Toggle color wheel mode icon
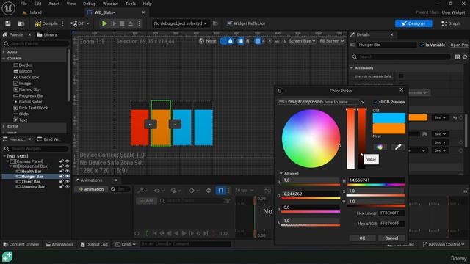Screen dimensions: 470x264 [x=380, y=147]
